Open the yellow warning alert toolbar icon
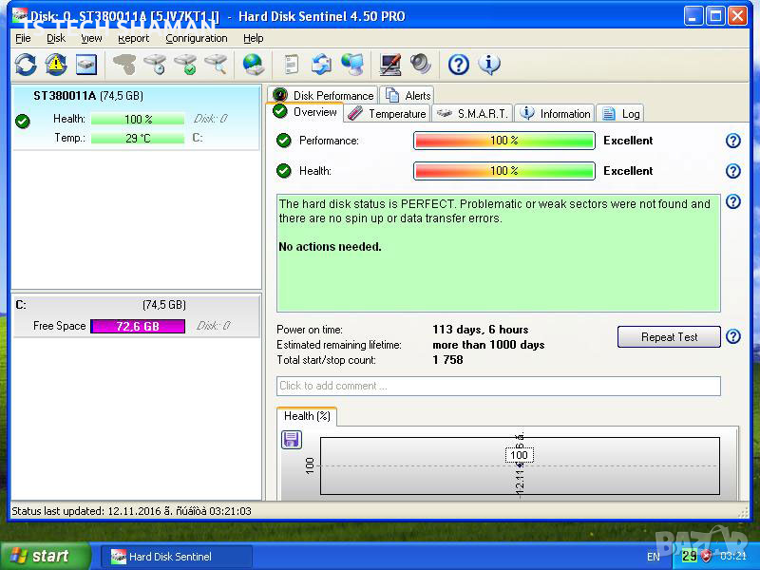Image resolution: width=760 pixels, height=570 pixels. (56, 65)
